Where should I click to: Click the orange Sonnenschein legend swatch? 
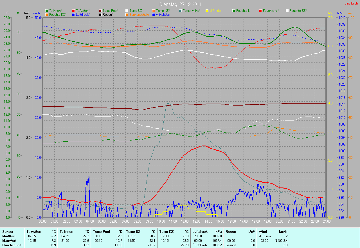tap(127, 15)
